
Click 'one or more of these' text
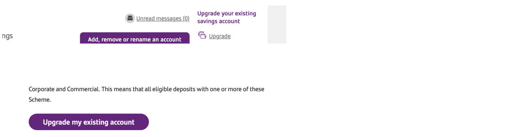click(x=237, y=89)
